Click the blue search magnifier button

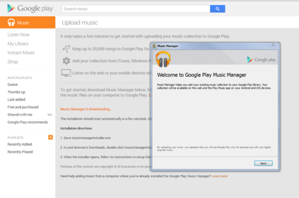pos(217,9)
